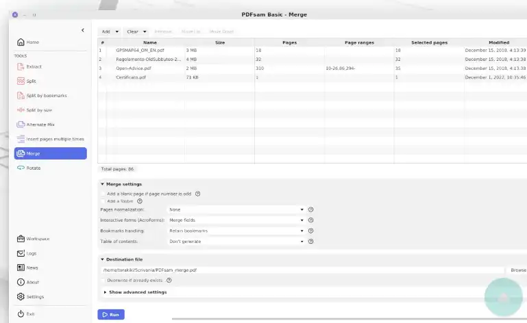Open Insert pages multiple times tool
The image size is (527, 323).
[x=51, y=139]
